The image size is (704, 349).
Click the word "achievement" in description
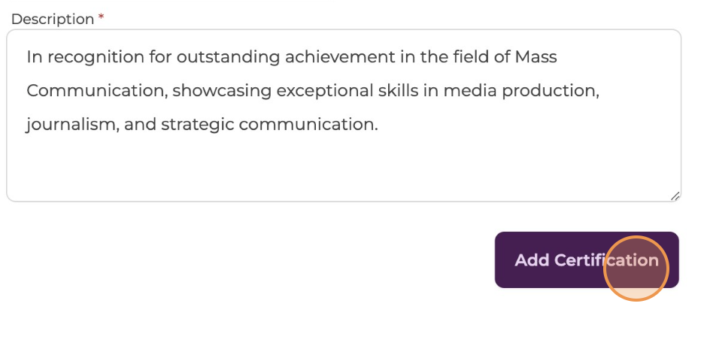(340, 57)
